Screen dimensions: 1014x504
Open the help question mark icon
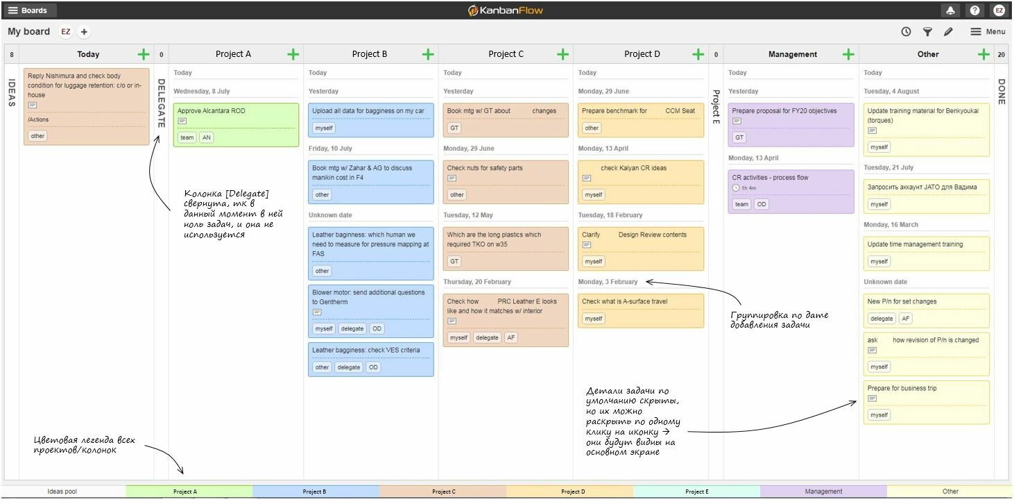point(974,10)
